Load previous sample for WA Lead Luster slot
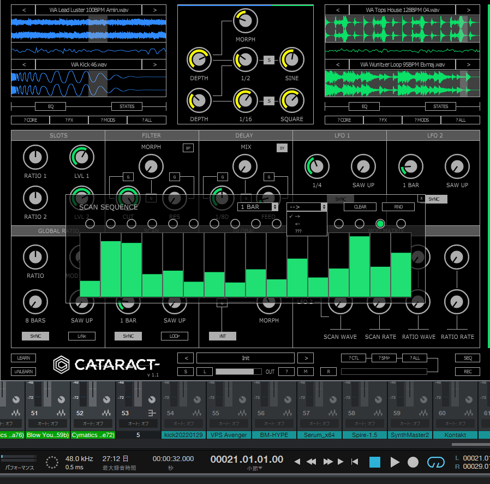This screenshot has height=484, width=490. (x=24, y=10)
